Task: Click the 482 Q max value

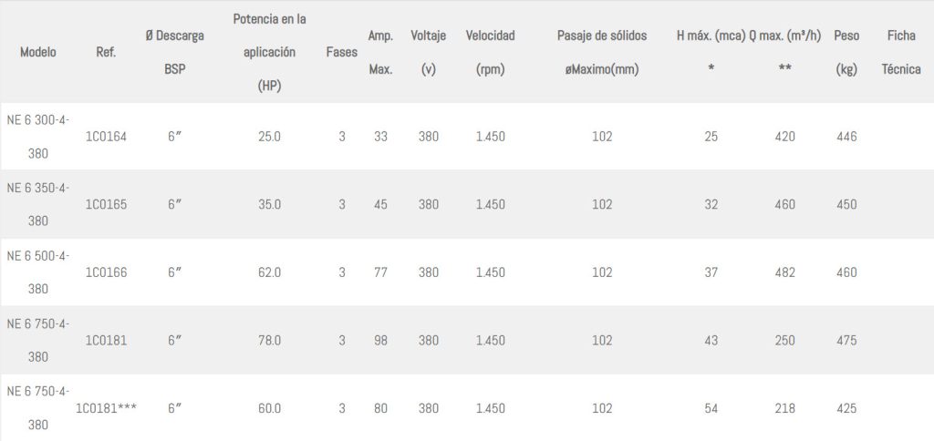Action: point(784,272)
